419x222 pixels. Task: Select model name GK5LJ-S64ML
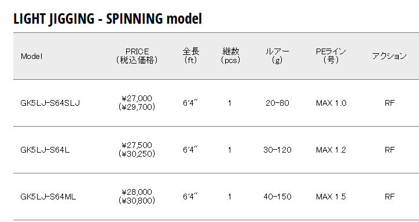pos(48,197)
